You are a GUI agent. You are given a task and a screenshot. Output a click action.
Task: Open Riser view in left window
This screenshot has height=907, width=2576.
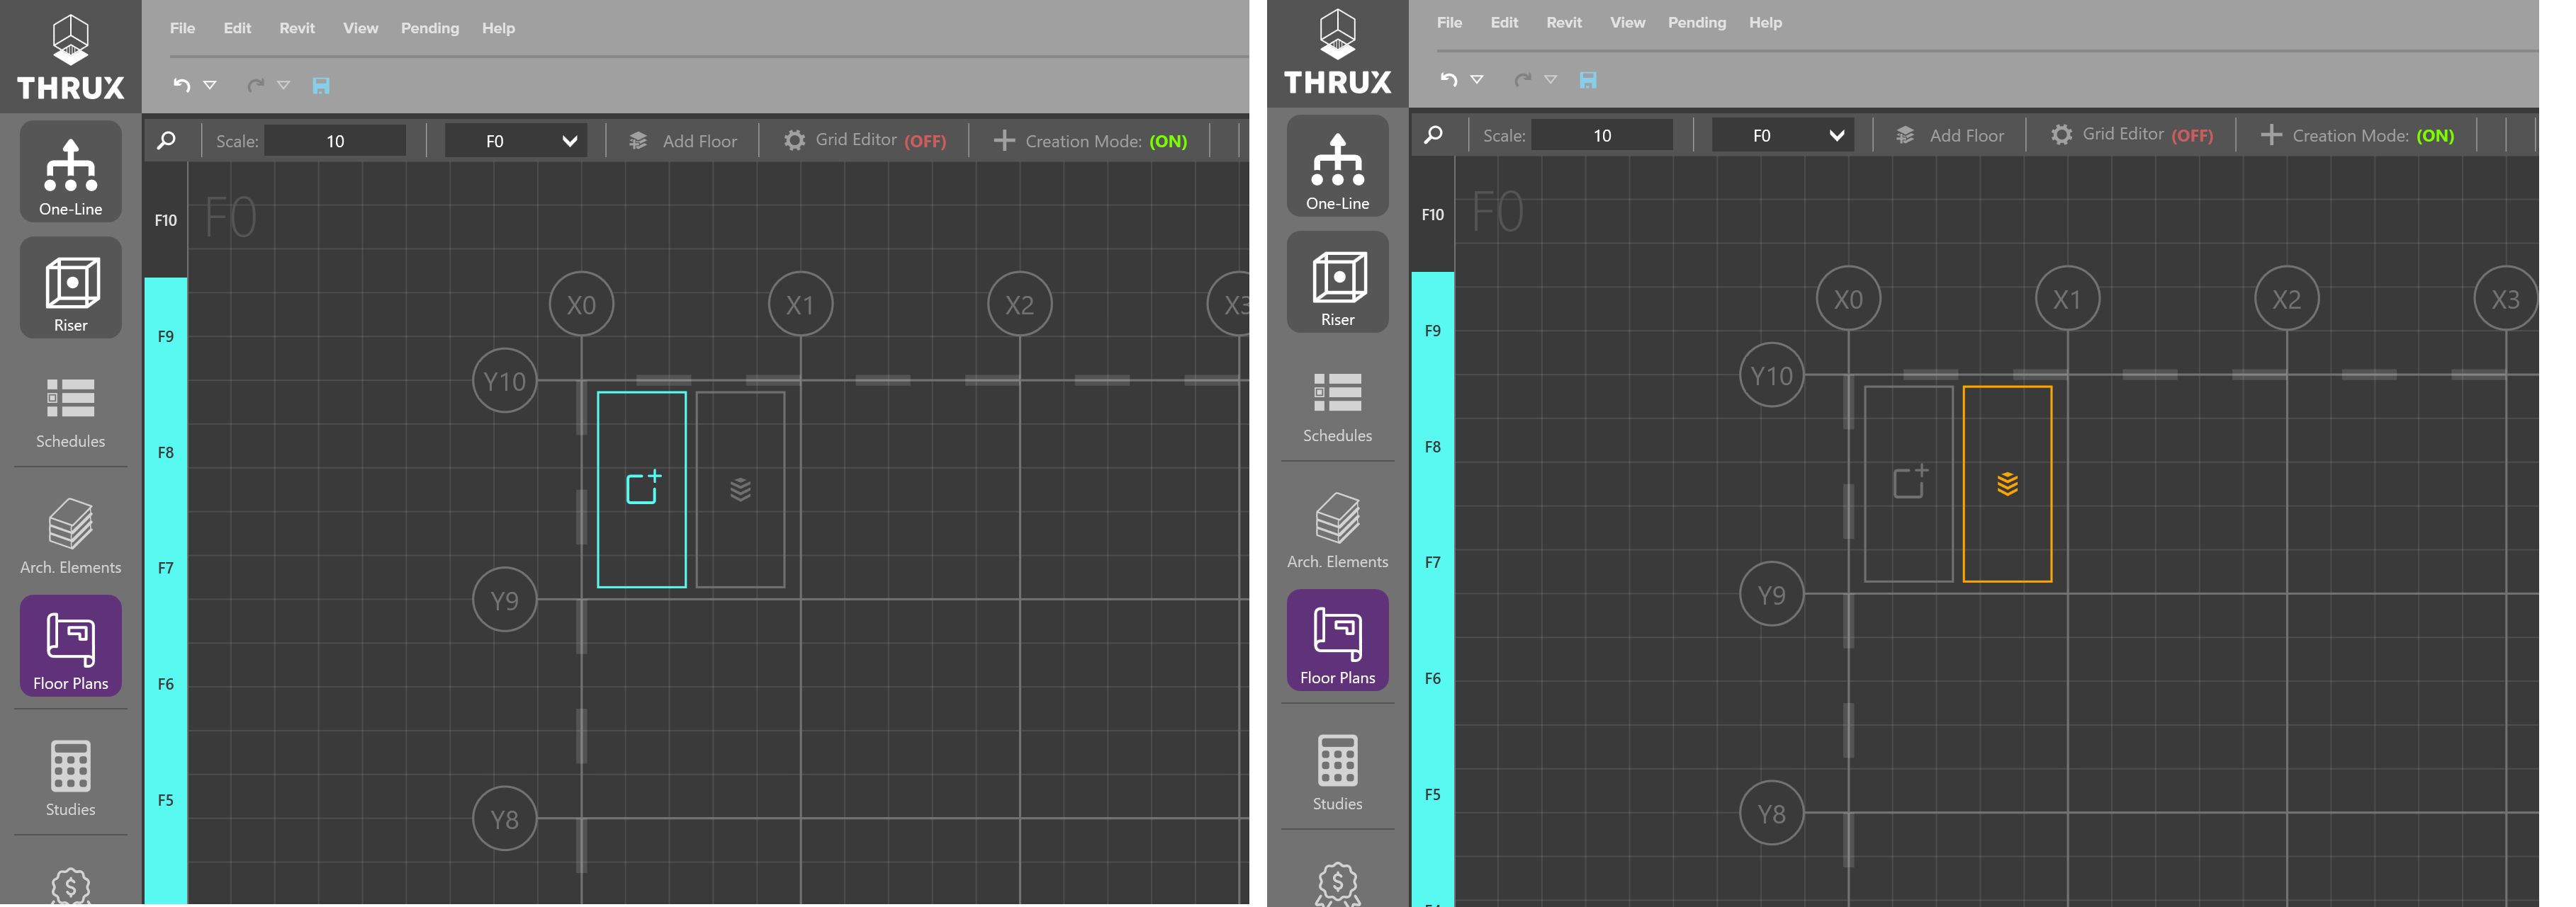point(70,287)
